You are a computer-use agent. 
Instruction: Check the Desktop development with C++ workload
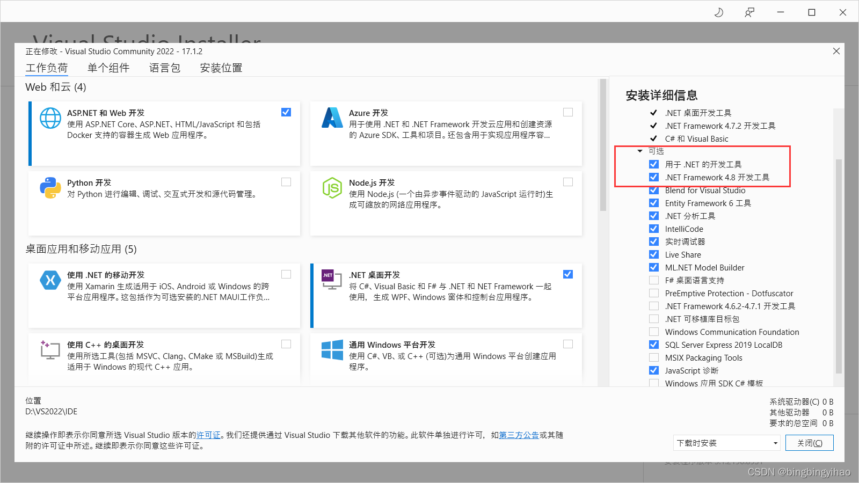(x=286, y=344)
